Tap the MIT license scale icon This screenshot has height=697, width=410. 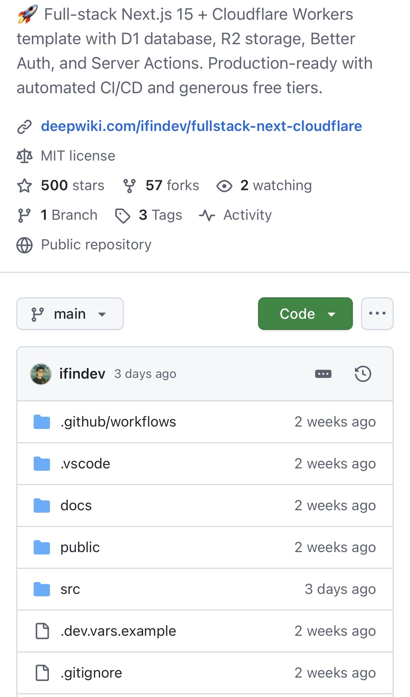pos(24,156)
